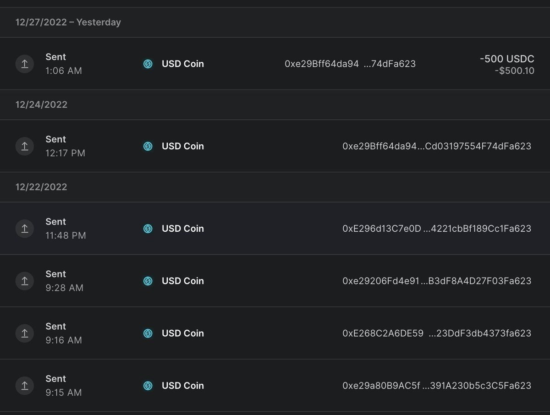Click Sent label above 9:16 AM
This screenshot has height=415, width=550.
pyautogui.click(x=55, y=326)
